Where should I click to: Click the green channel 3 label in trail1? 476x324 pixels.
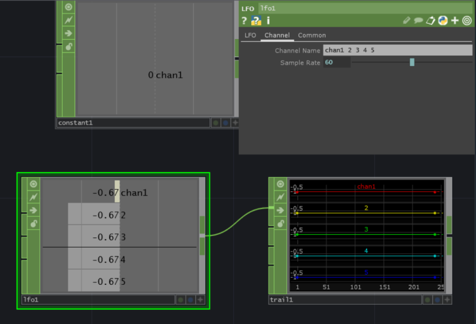pos(366,229)
